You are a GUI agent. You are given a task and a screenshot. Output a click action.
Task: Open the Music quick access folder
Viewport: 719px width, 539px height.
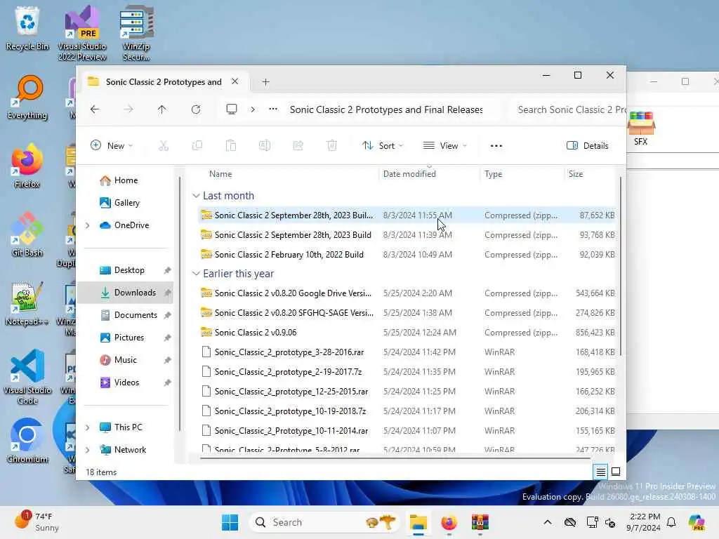tap(125, 360)
